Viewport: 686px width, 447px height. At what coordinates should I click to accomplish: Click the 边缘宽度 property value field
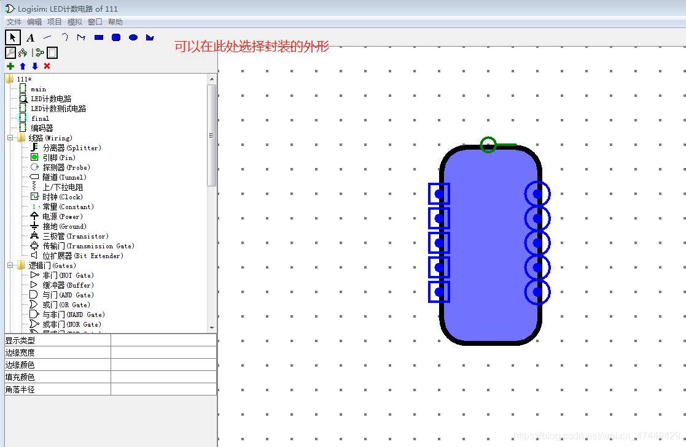[x=163, y=353]
